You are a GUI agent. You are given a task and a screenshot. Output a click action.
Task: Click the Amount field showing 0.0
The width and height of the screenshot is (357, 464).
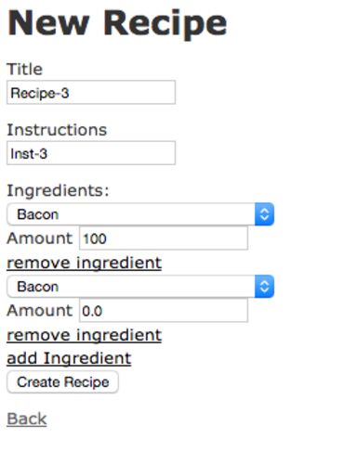click(164, 311)
